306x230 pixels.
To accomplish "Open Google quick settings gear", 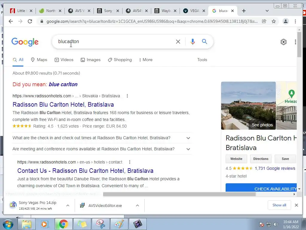I will point(283,42).
